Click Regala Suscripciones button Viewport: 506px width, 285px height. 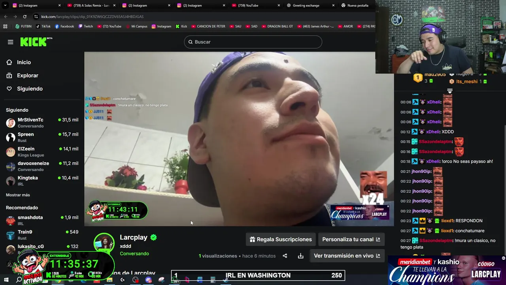(281, 239)
